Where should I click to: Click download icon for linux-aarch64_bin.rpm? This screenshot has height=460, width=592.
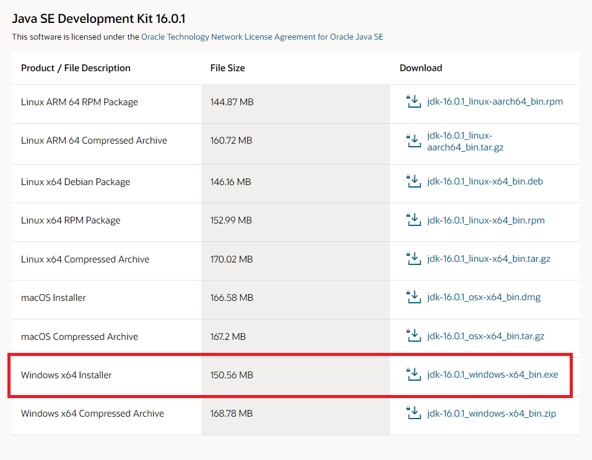[x=414, y=102]
